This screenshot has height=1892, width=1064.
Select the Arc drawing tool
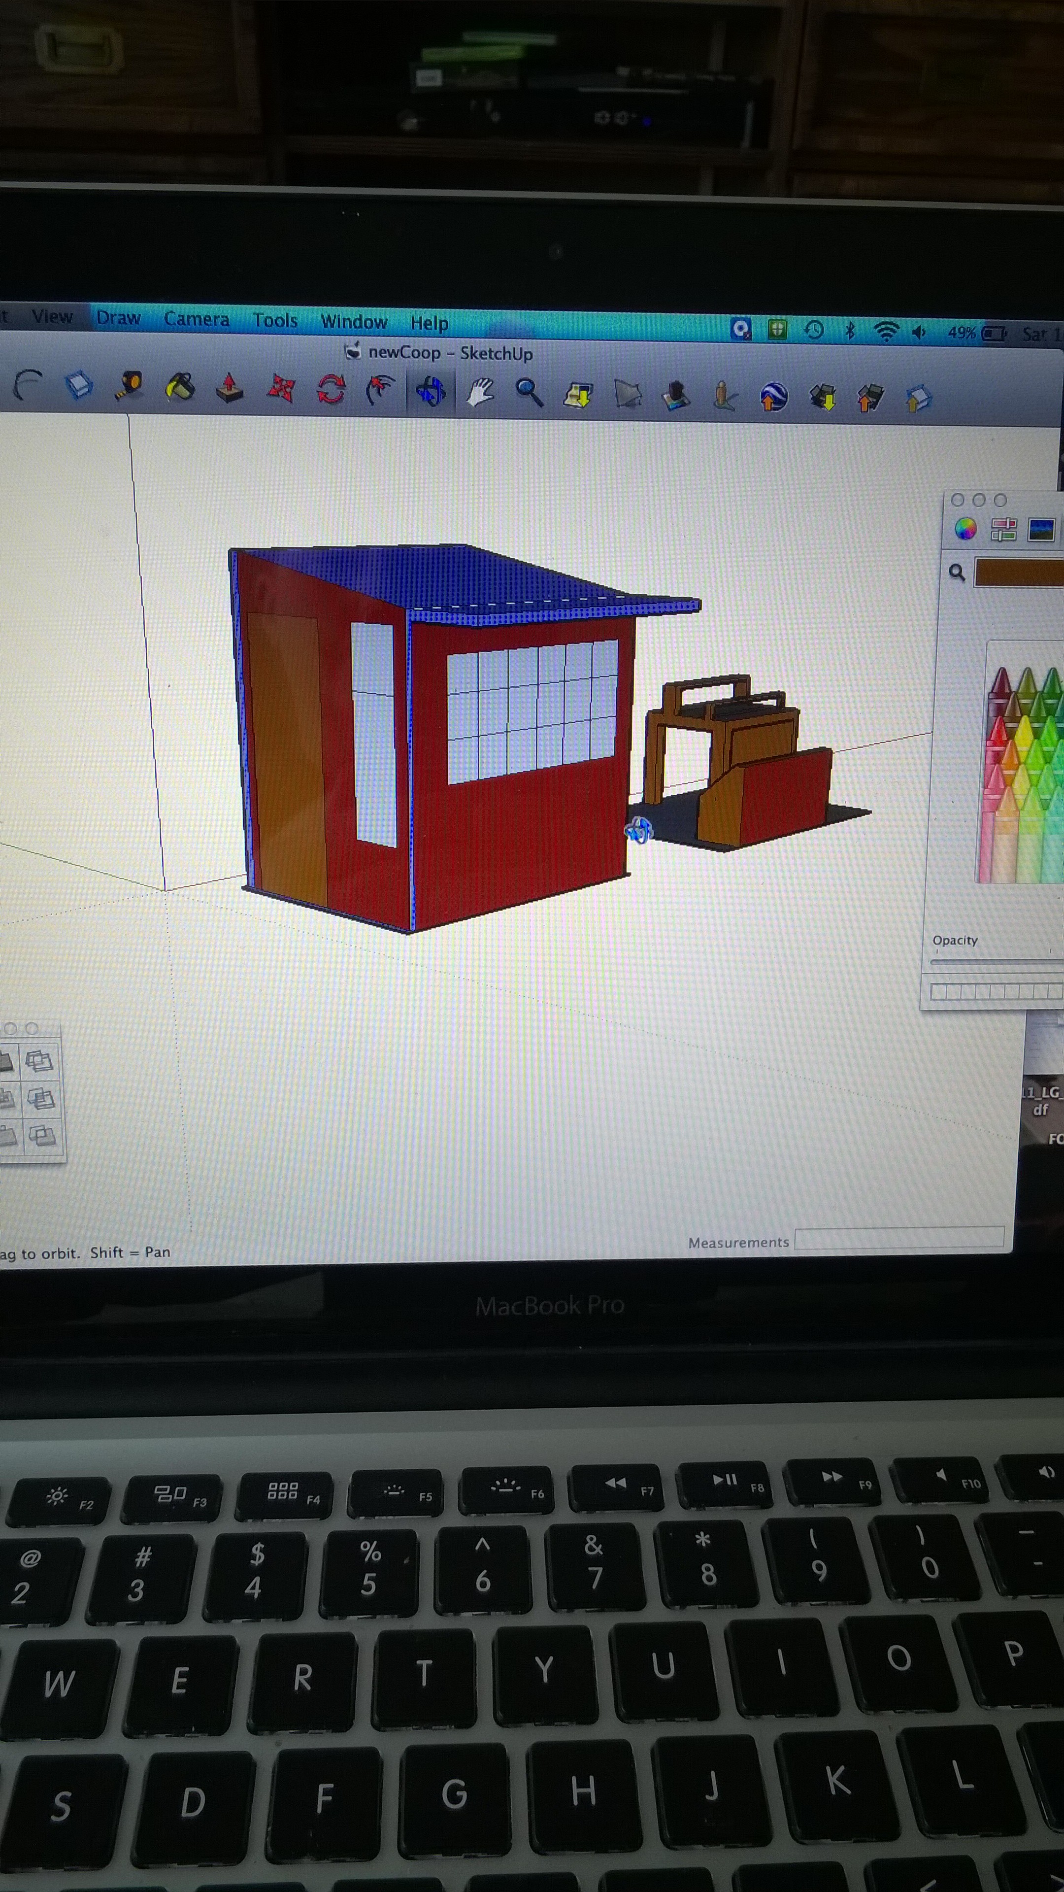[x=28, y=385]
